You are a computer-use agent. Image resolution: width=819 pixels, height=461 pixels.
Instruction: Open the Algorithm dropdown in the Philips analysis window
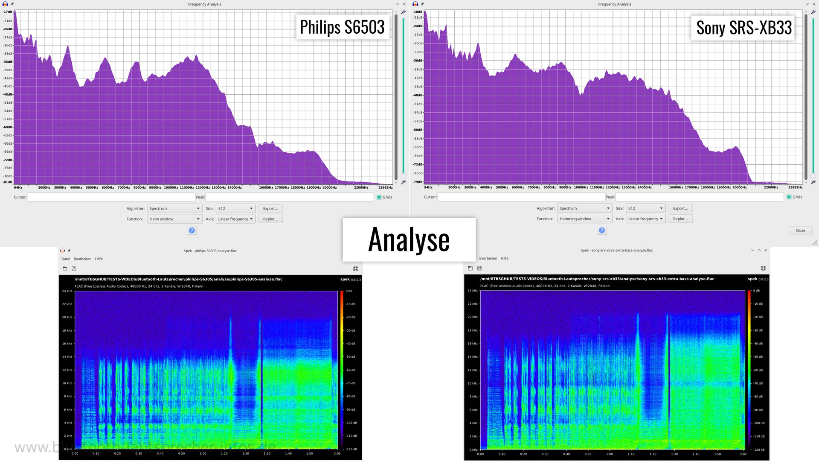point(174,209)
